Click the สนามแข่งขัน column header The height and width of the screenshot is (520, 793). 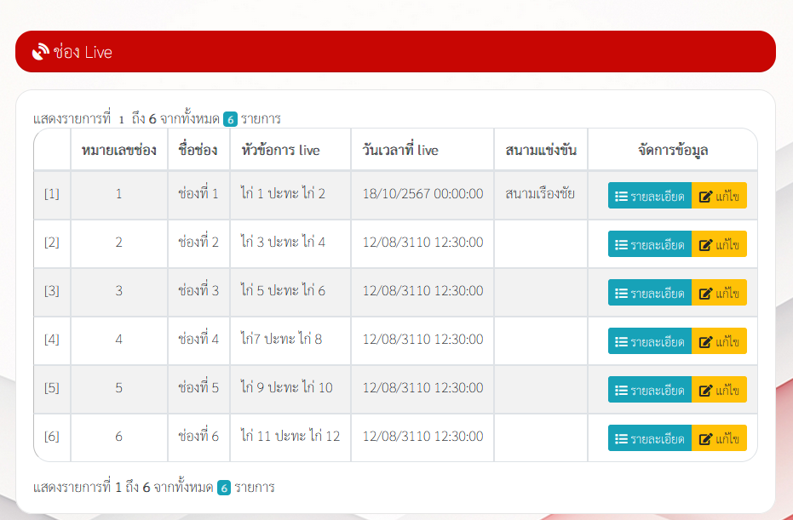[x=540, y=151]
